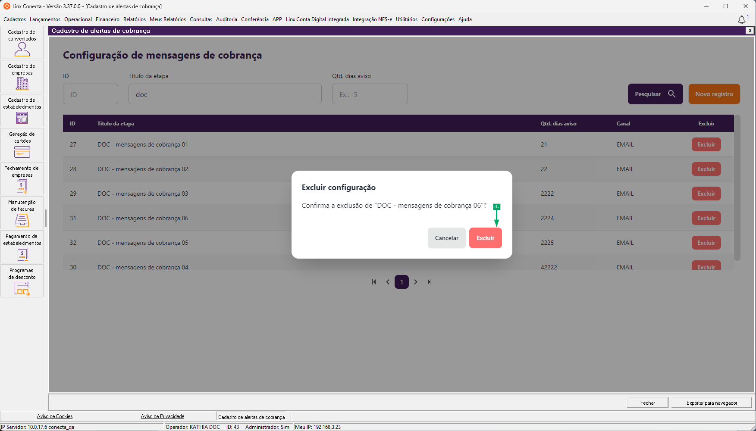Viewport: 756px width, 431px height.
Task: Click the notification bell icon
Action: point(742,20)
